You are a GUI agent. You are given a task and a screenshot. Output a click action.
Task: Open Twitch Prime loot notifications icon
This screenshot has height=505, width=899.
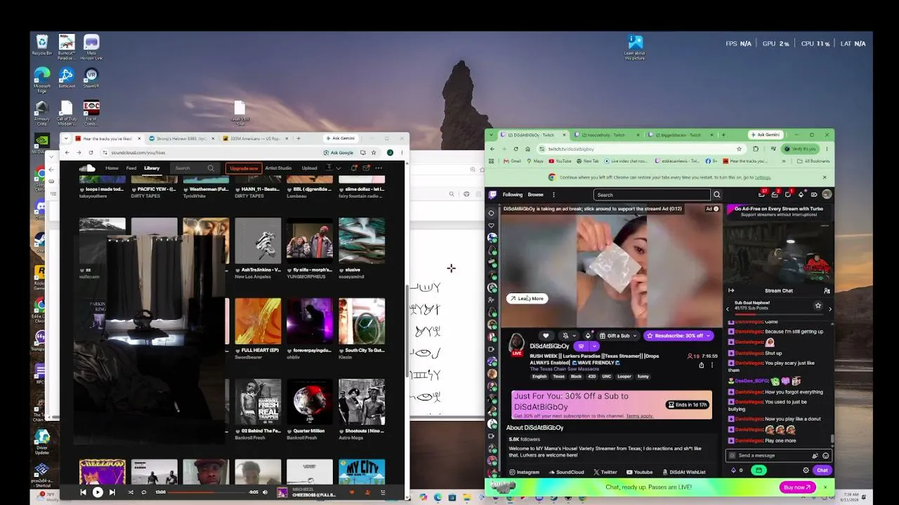pos(762,194)
